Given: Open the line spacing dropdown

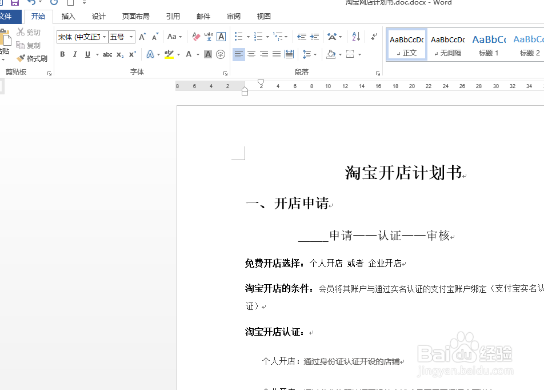Looking at the screenshot, I should point(310,54).
